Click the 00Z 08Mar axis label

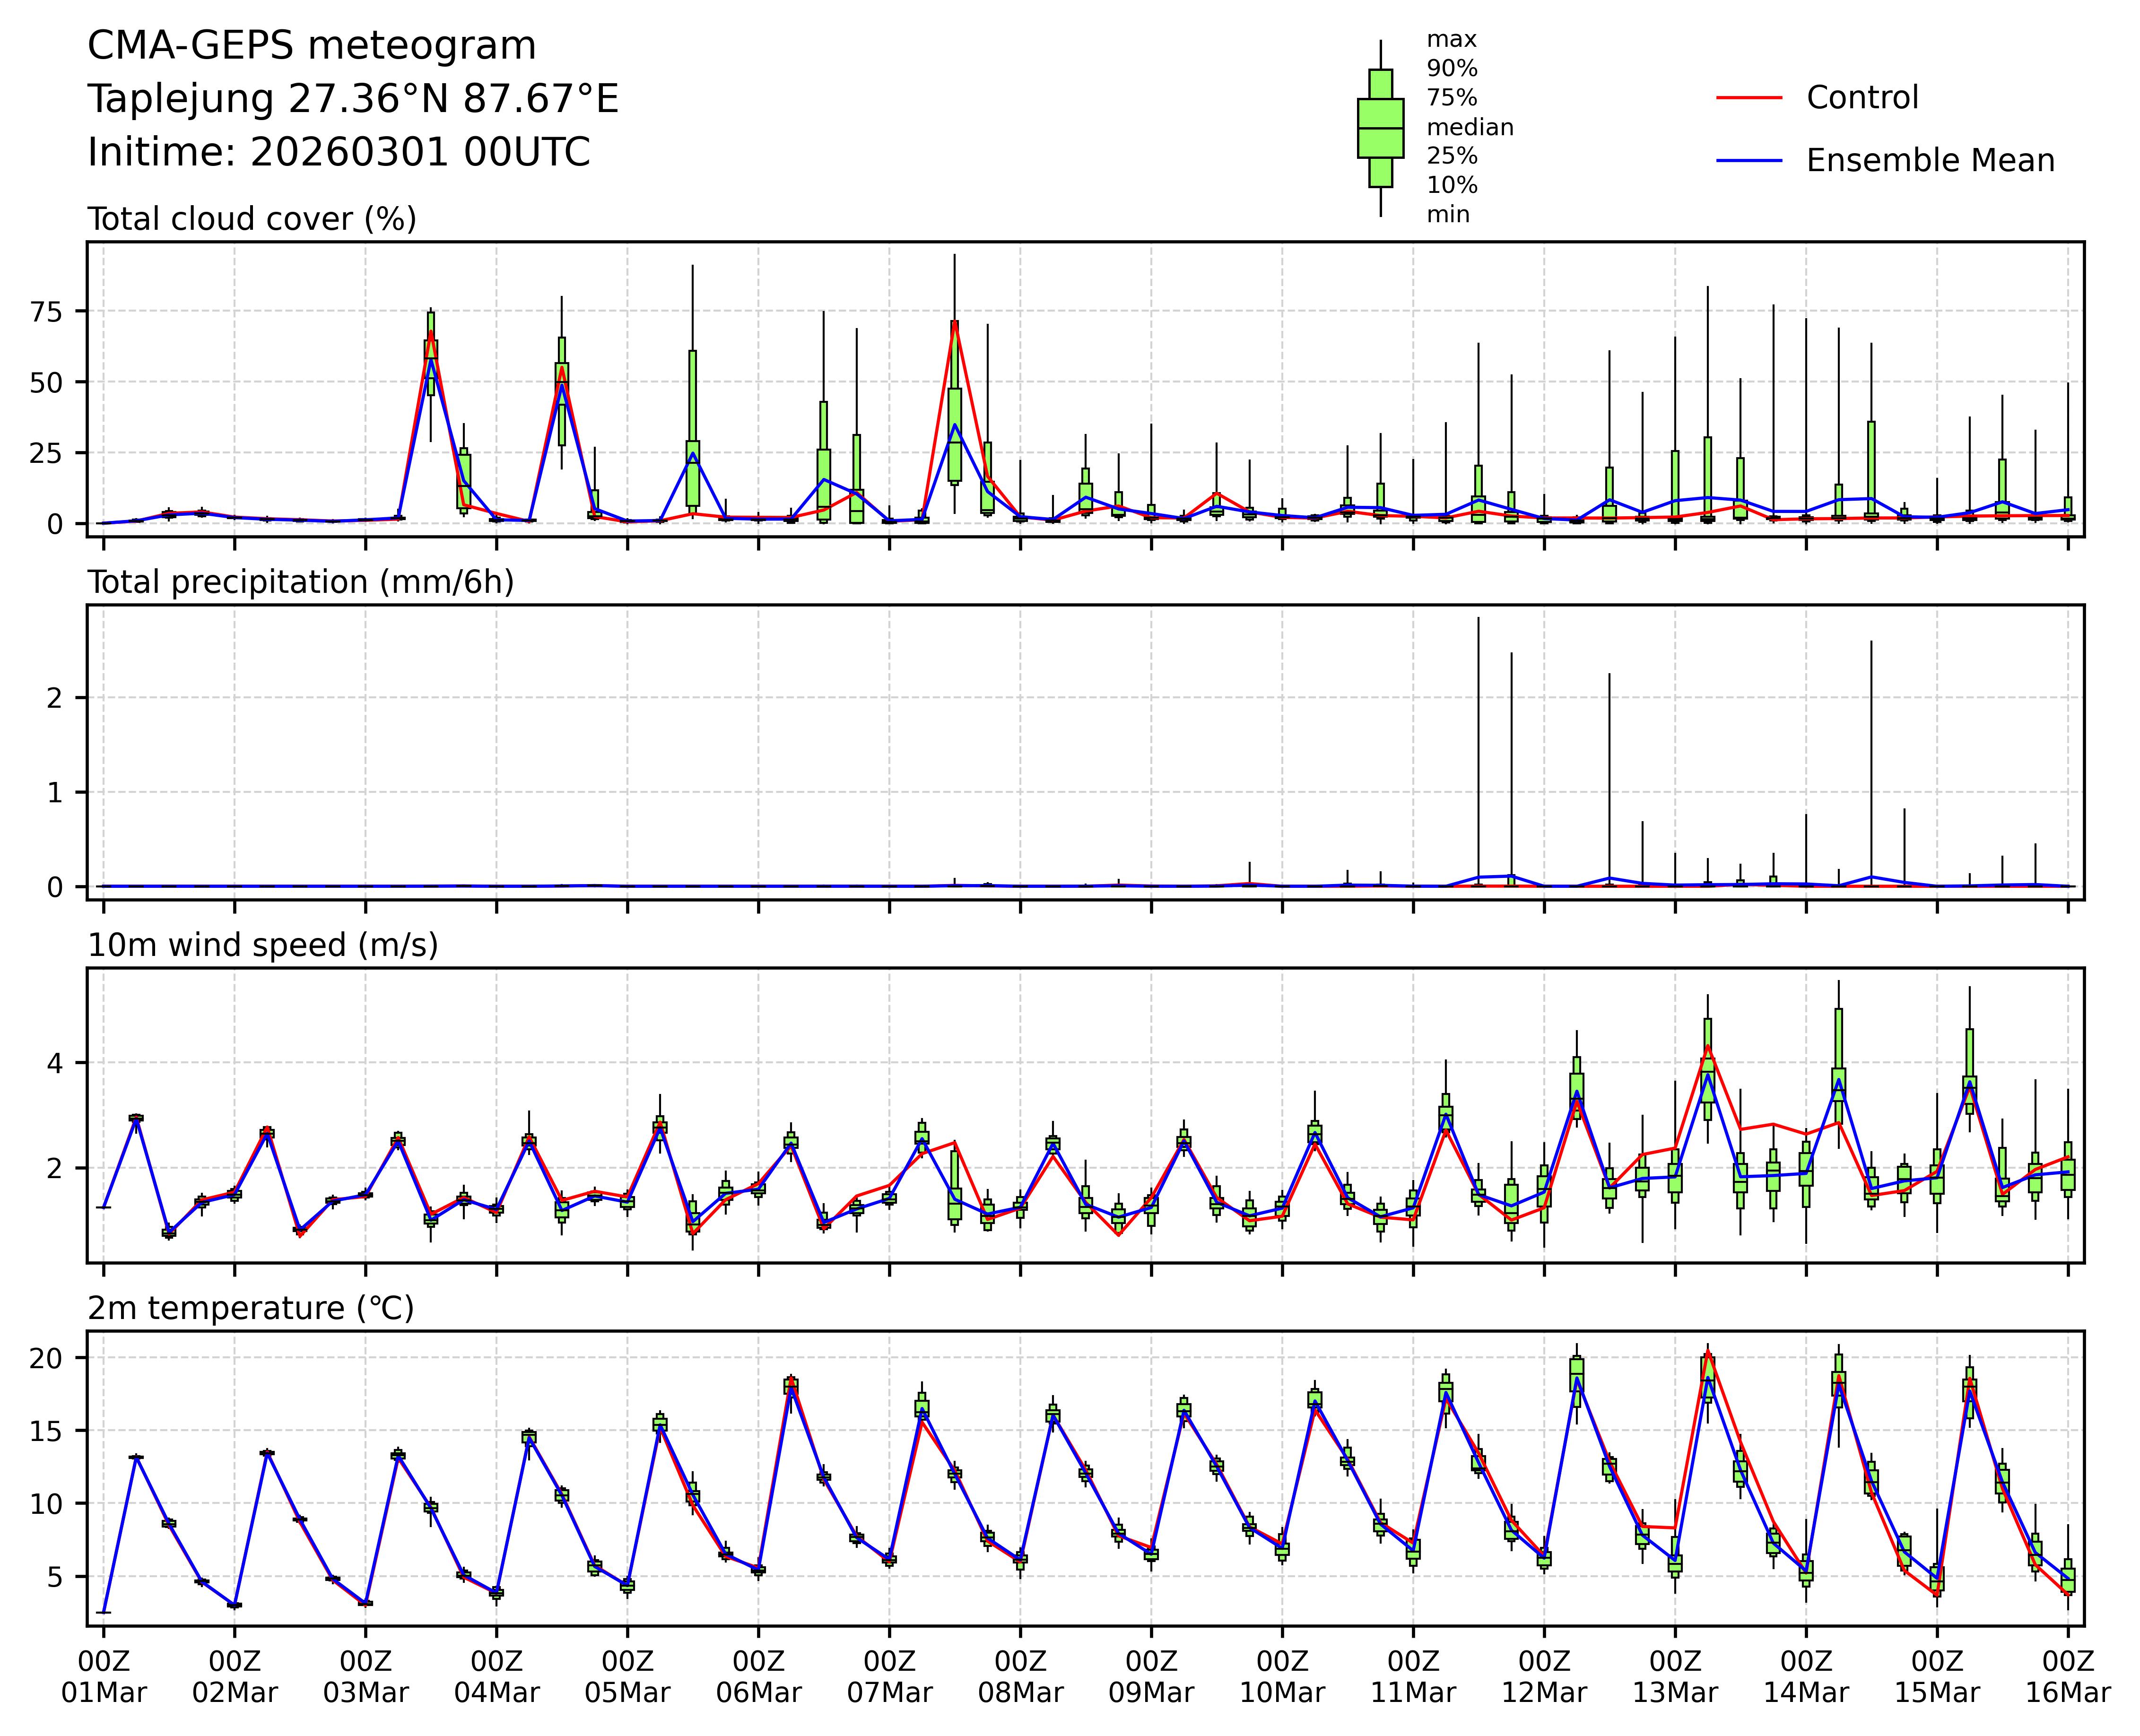click(x=1020, y=1677)
